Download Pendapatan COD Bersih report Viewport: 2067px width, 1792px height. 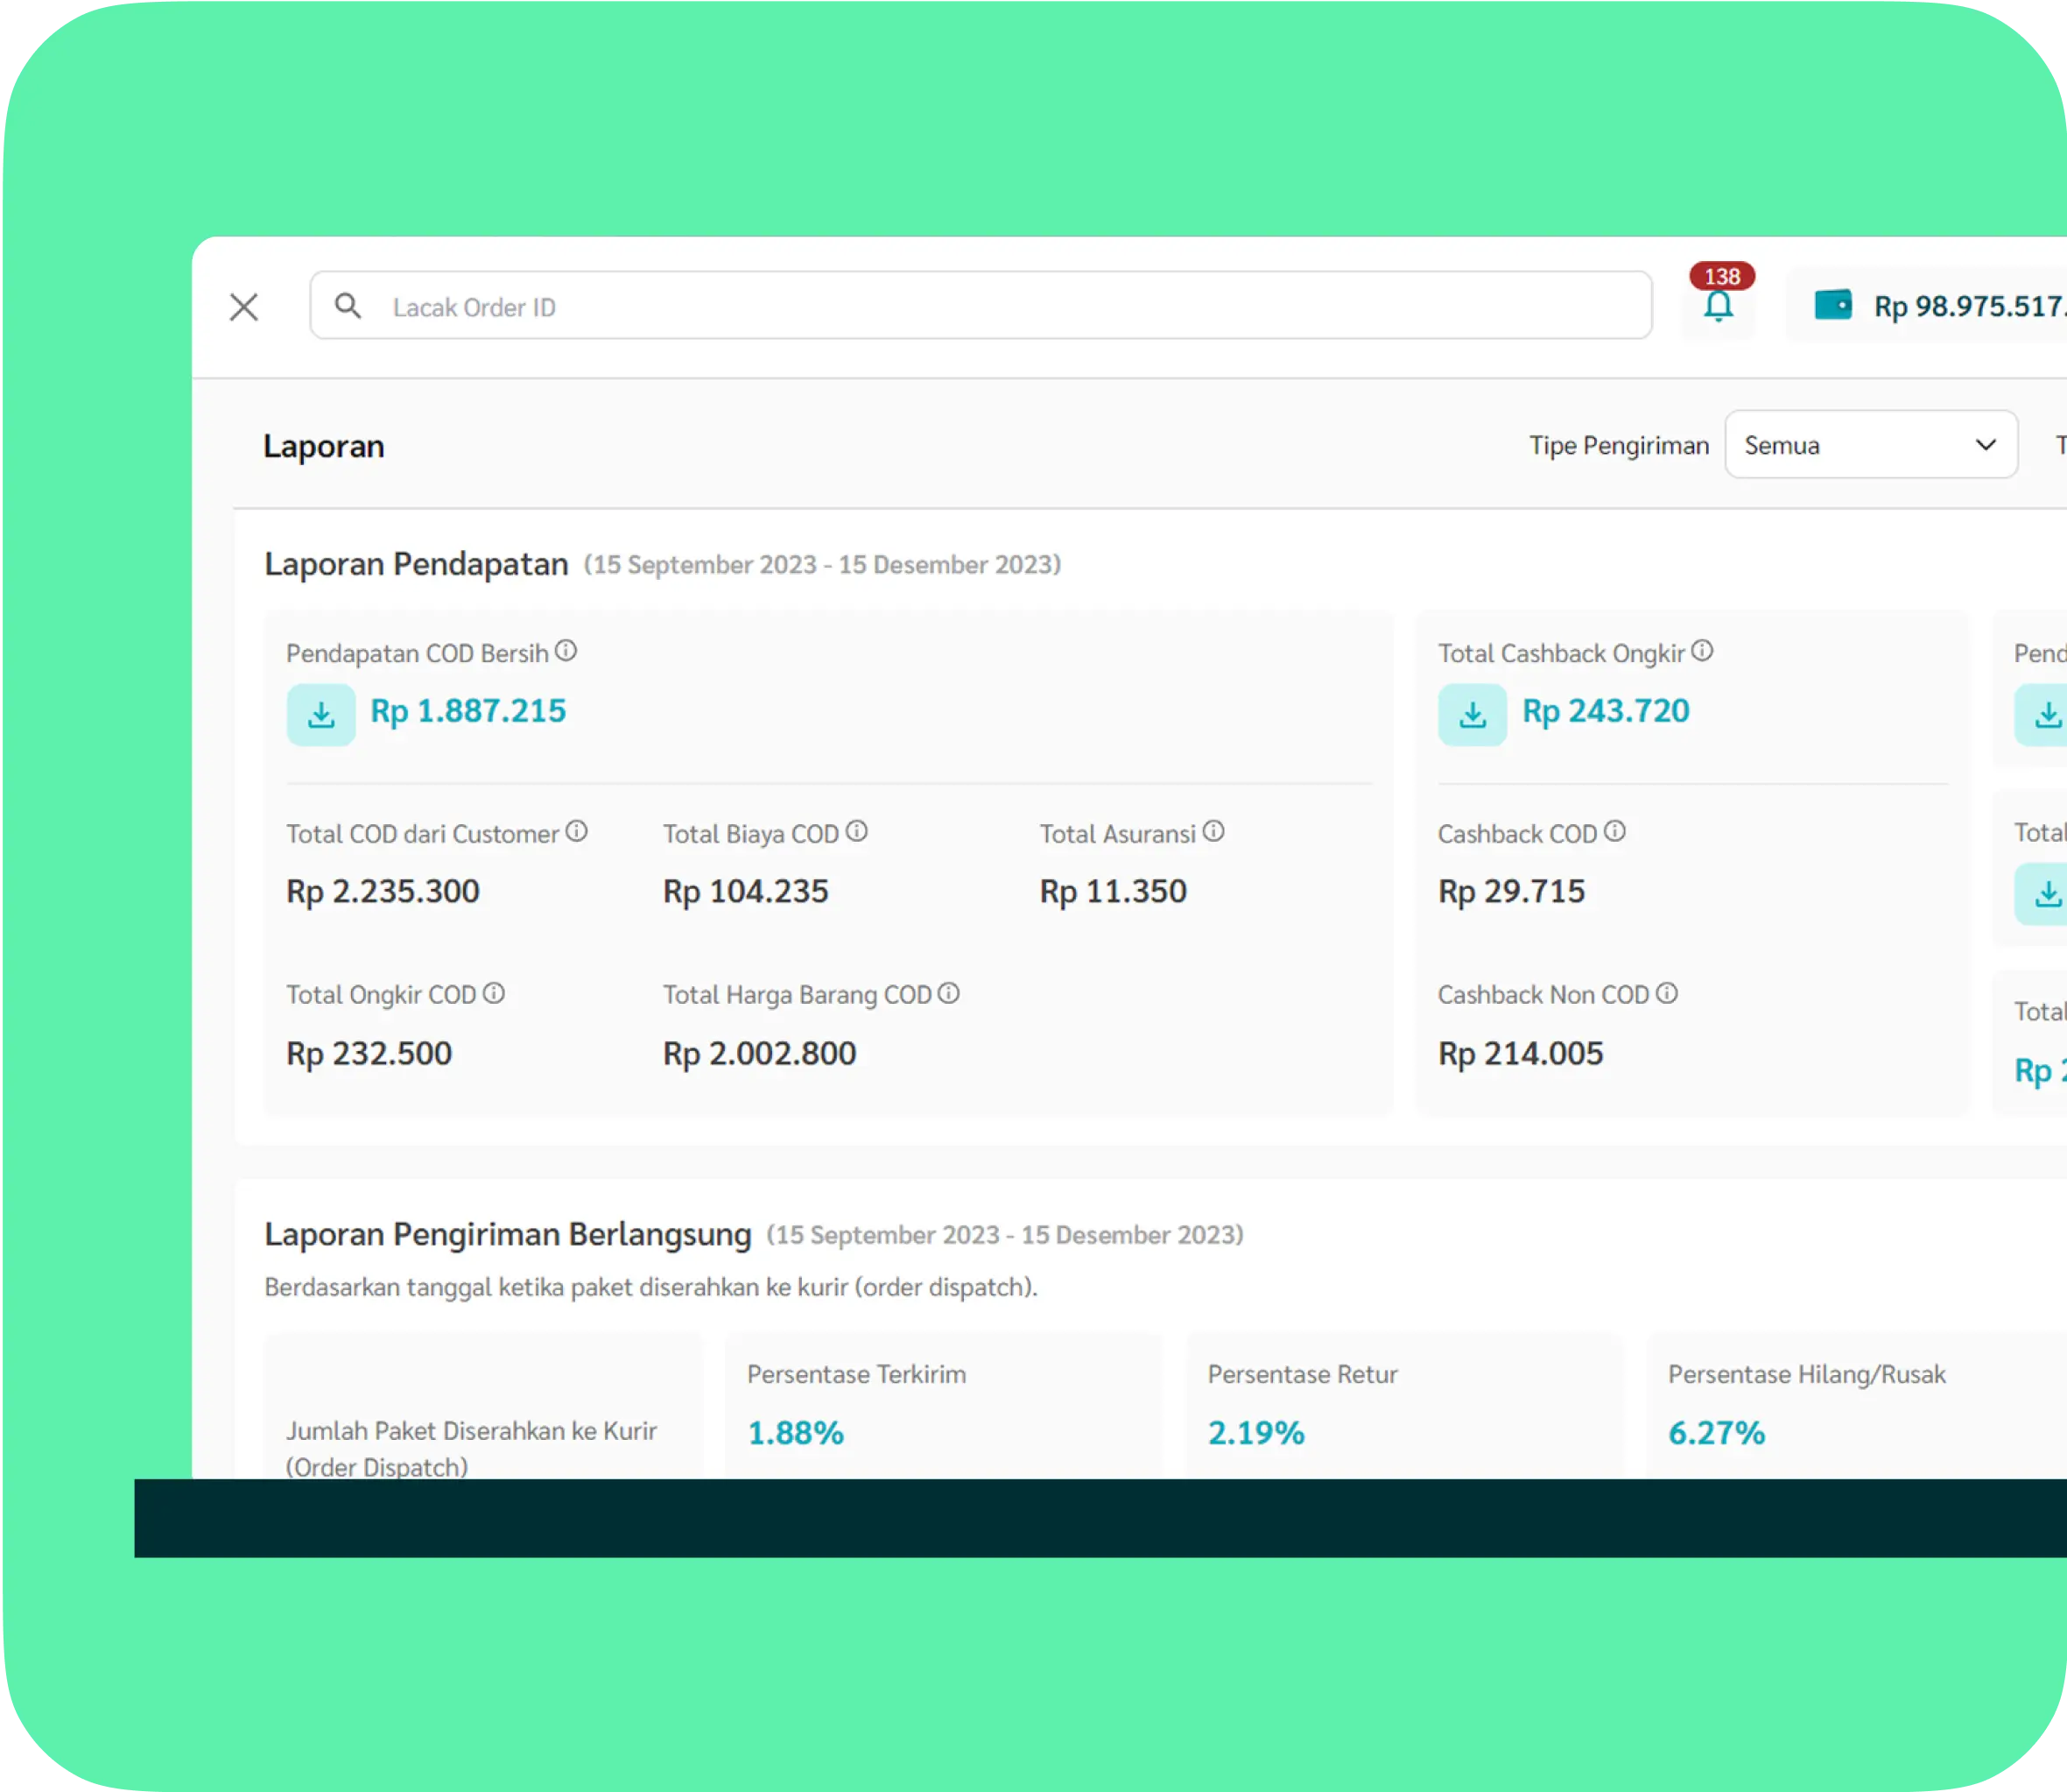(320, 715)
